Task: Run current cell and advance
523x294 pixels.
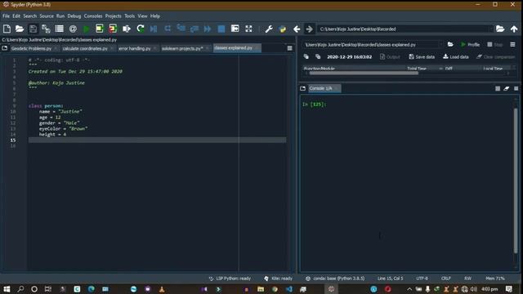Action: [x=113, y=29]
